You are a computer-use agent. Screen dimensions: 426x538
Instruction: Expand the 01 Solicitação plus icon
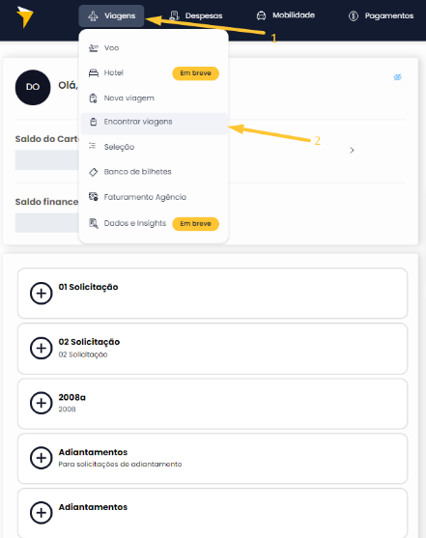pos(42,294)
